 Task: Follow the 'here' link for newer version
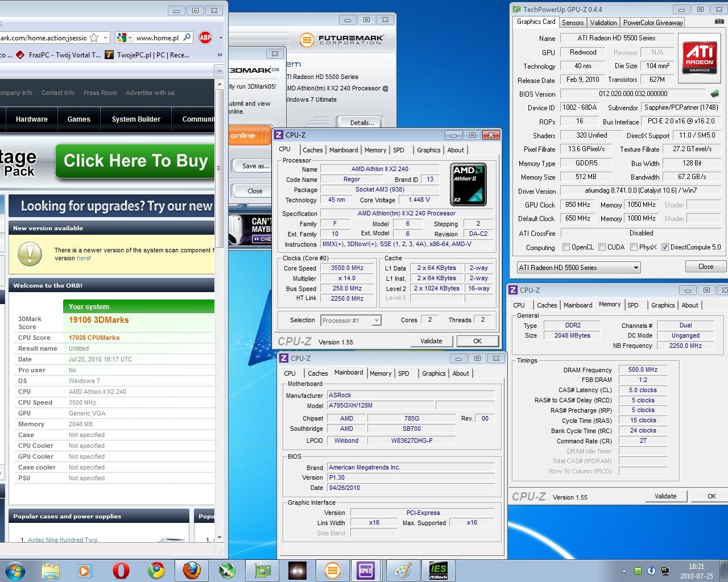pyautogui.click(x=83, y=258)
